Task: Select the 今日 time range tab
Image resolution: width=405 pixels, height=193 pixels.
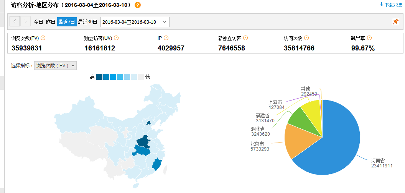Action: pos(38,22)
